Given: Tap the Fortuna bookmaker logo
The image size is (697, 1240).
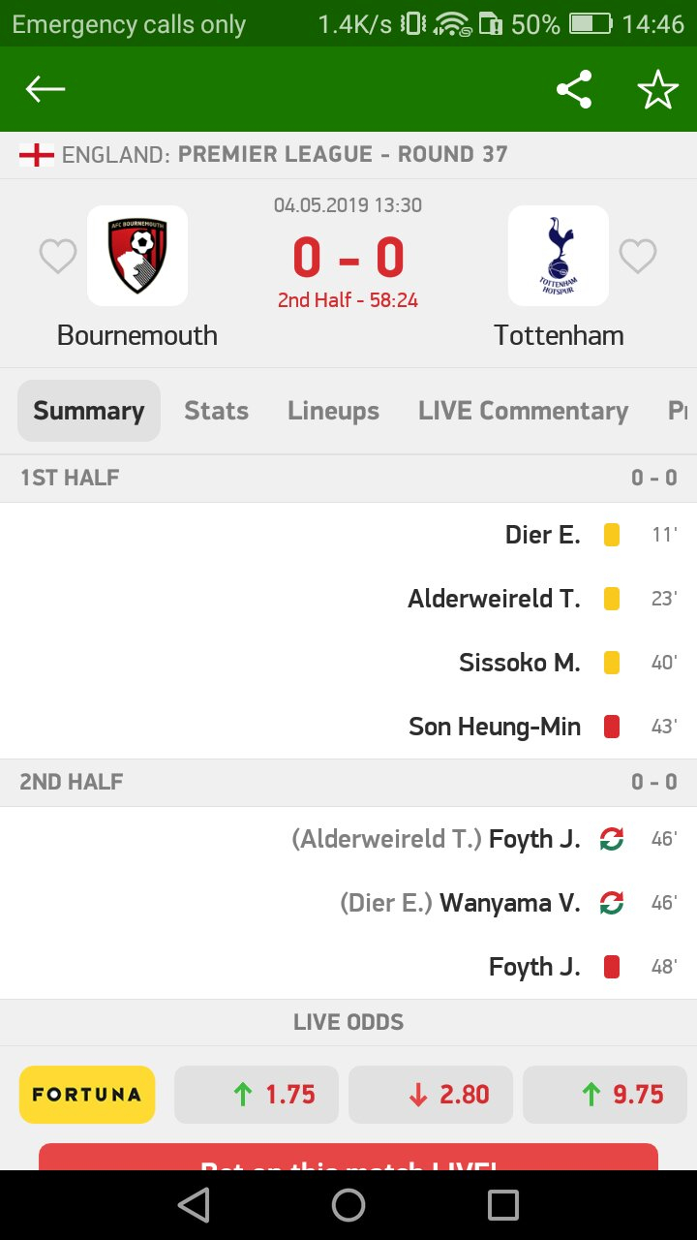Looking at the screenshot, I should [87, 1095].
